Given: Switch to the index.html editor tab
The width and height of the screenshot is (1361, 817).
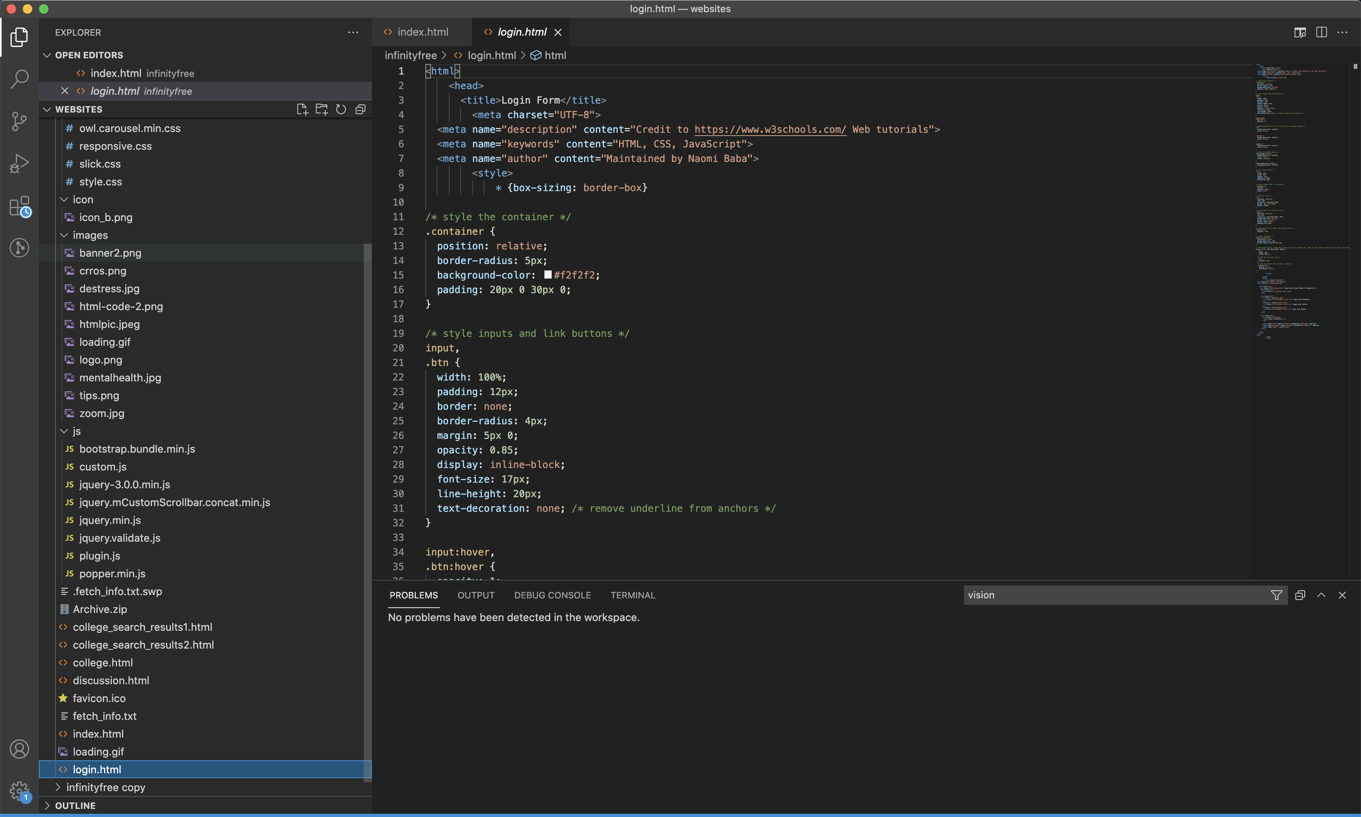Looking at the screenshot, I should point(422,32).
